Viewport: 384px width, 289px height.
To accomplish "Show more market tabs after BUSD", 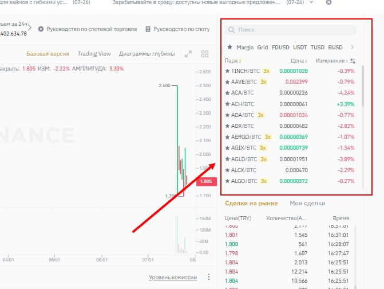I will point(353,47).
